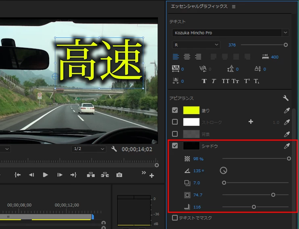Click shadow size value 74.7
Viewport: 299px width, 229px height.
click(x=198, y=195)
